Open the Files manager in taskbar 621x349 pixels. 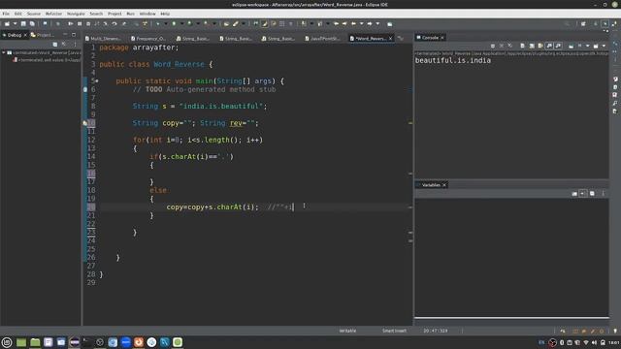(x=35, y=342)
